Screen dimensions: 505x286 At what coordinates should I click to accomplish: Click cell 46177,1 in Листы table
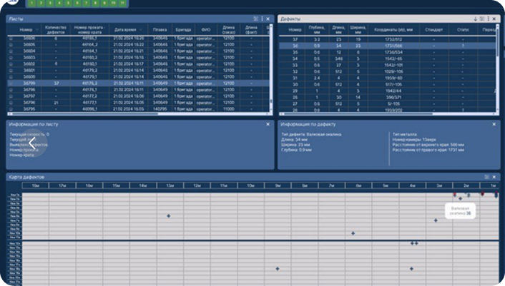pyautogui.click(x=89, y=103)
